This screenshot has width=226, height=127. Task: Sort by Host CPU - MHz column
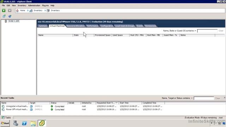[x=138, y=35]
